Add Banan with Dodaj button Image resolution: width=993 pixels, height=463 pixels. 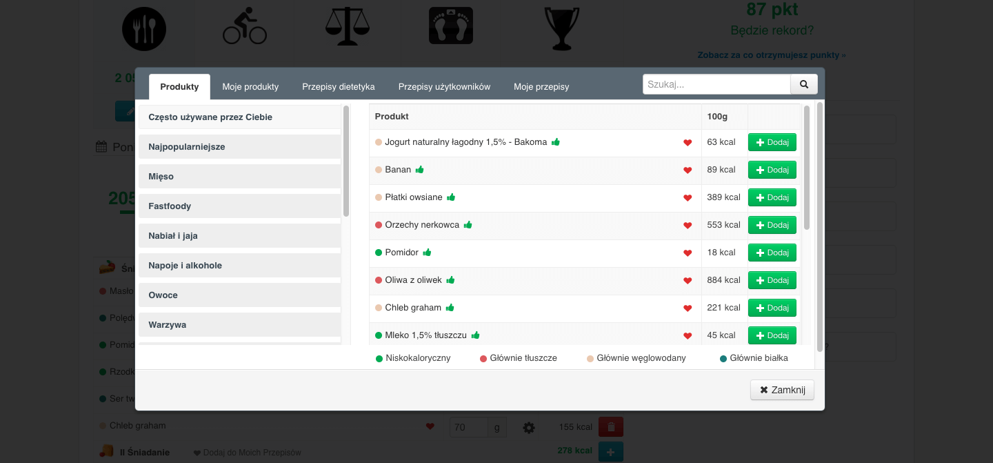tap(772, 170)
